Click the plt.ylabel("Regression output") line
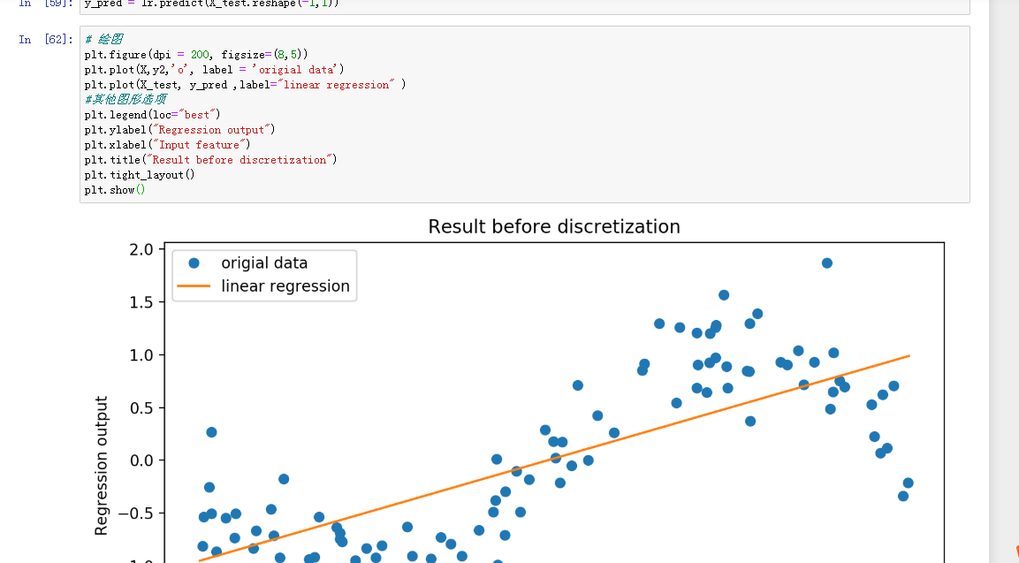This screenshot has width=1019, height=563. pos(179,130)
